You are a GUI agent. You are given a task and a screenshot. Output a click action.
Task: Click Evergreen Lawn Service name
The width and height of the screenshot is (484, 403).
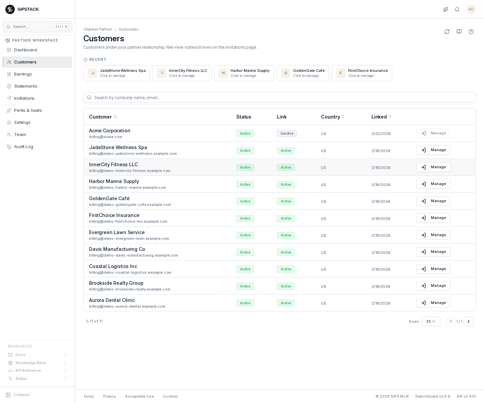point(117,232)
